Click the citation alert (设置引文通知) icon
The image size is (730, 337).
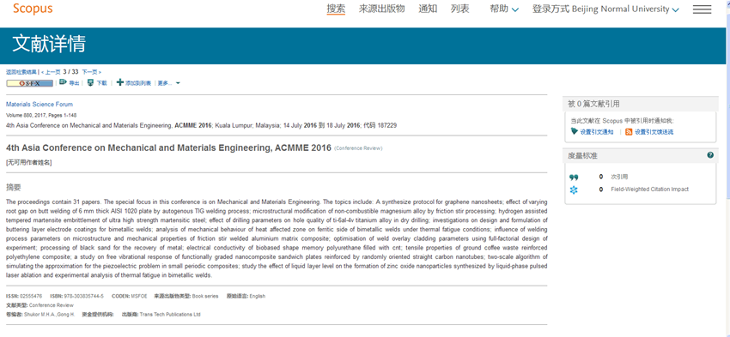click(575, 131)
